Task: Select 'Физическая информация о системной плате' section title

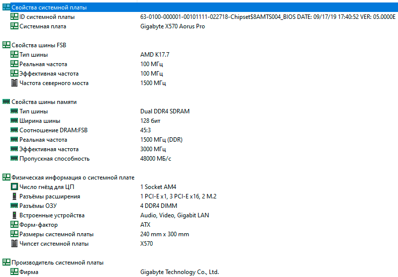Action: (x=73, y=178)
